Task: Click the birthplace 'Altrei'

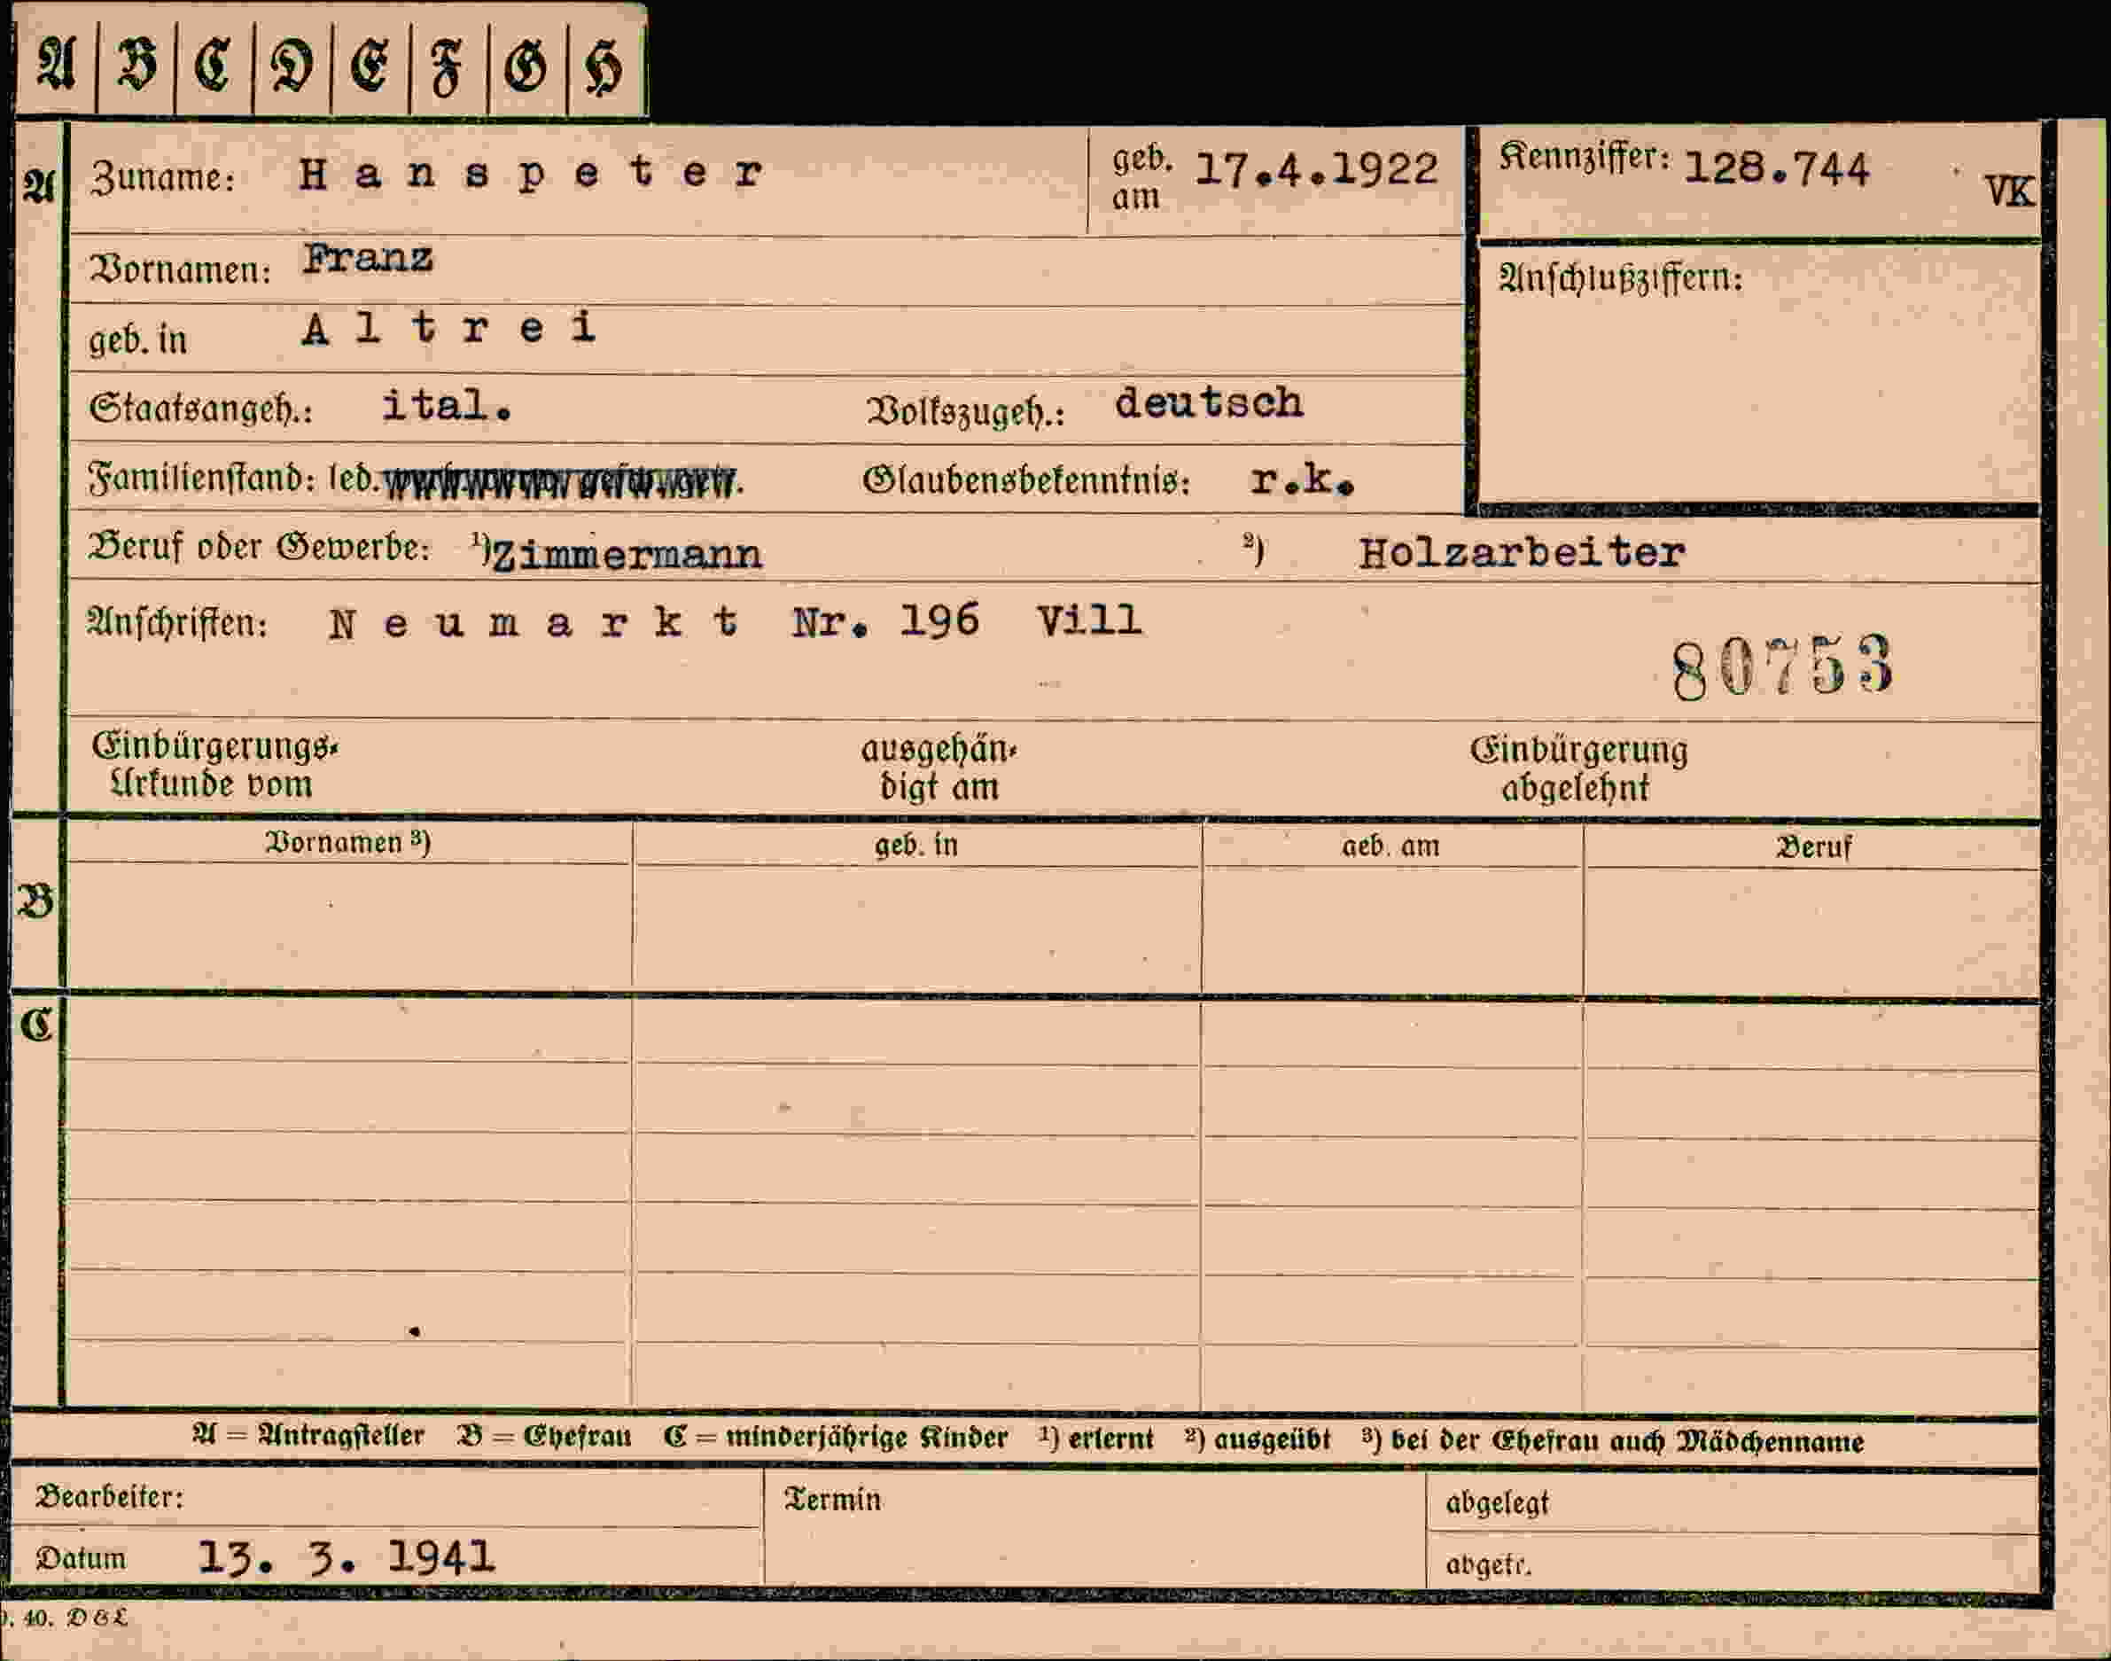Action: [x=448, y=328]
